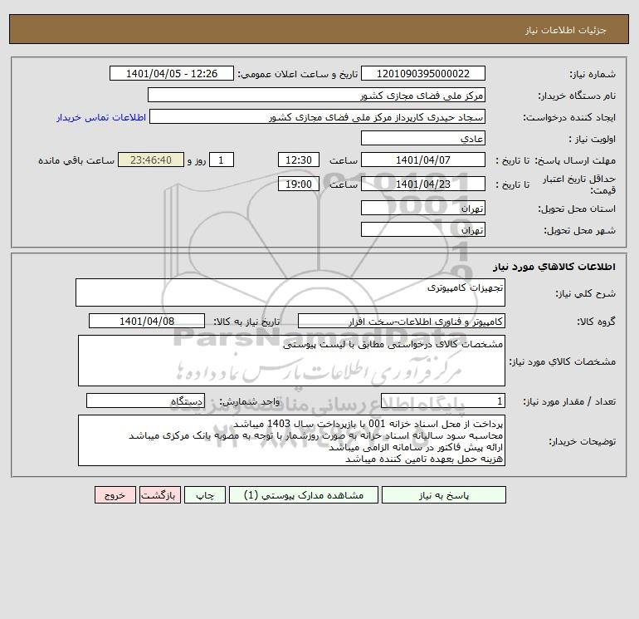The image size is (639, 619).
Task: Click the توضیحات خریدار label
Action: click(x=582, y=441)
